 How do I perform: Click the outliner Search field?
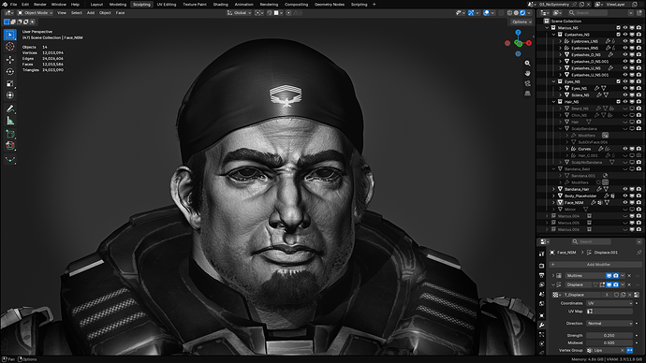point(588,13)
